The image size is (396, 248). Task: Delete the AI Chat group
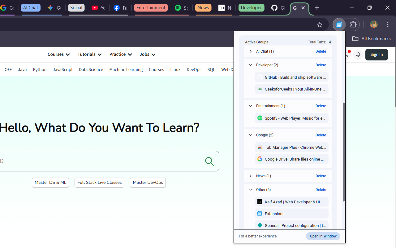(x=321, y=51)
